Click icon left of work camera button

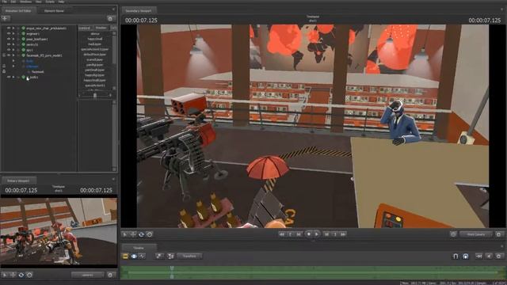[x=453, y=234]
